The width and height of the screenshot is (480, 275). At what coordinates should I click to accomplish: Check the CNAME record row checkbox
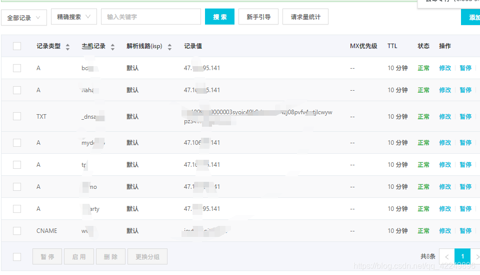coord(17,230)
